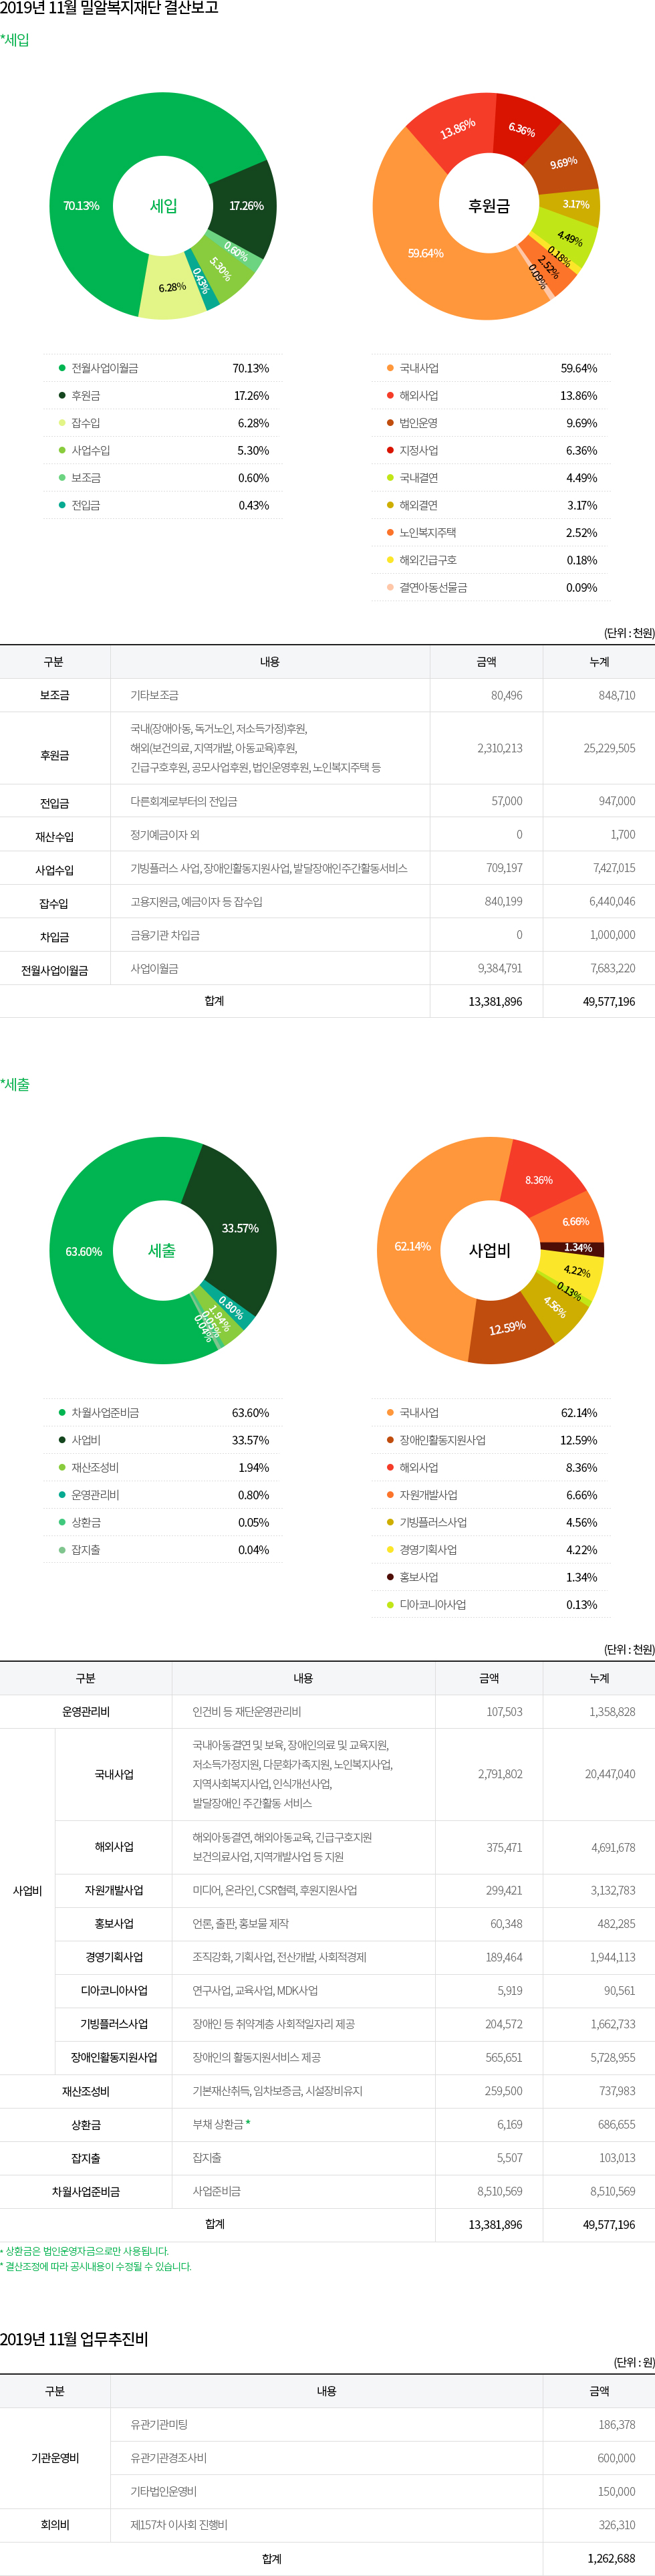
Task: Select the 제157차 이사회 진행비 table cell
Action: coord(179,2525)
